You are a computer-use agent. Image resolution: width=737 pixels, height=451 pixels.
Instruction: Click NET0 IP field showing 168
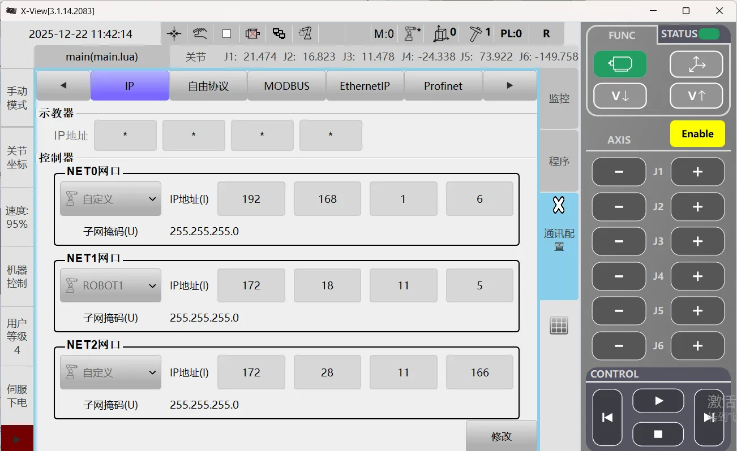pyautogui.click(x=327, y=199)
